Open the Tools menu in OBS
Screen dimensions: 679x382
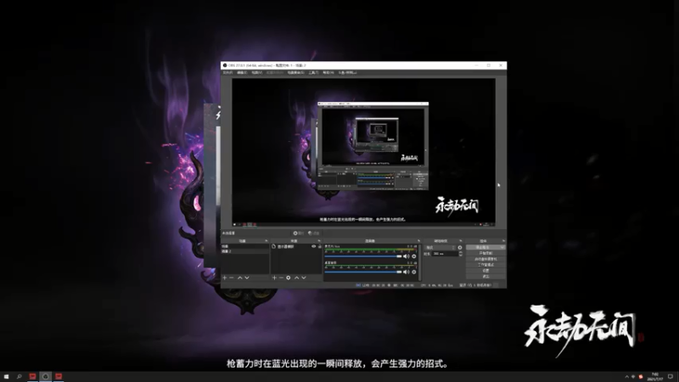(x=313, y=73)
